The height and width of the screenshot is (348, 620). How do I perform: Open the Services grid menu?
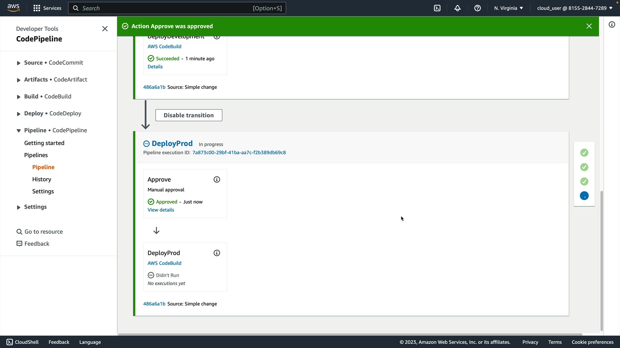point(47,8)
